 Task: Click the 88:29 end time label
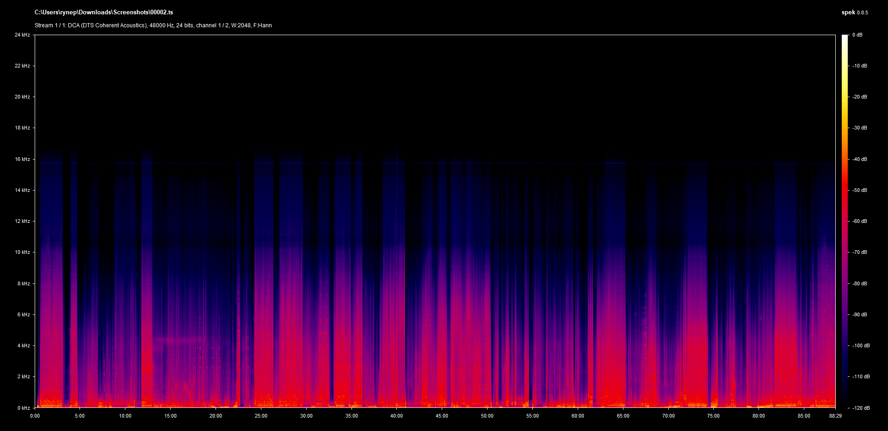tap(835, 416)
